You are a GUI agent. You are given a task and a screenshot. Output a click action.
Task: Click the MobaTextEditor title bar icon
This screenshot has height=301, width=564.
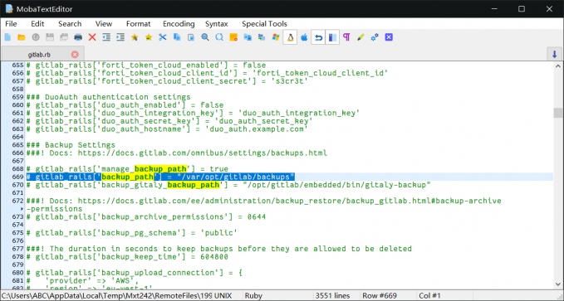tap(9, 8)
